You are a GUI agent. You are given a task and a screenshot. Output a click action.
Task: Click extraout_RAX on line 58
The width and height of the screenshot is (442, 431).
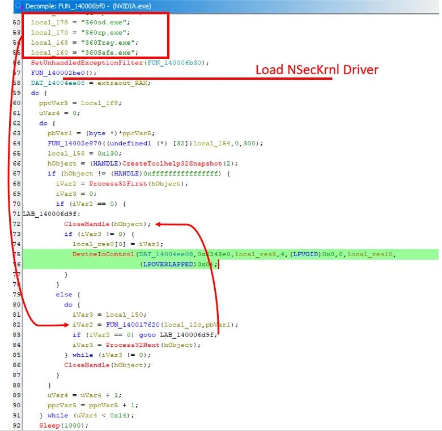[122, 83]
